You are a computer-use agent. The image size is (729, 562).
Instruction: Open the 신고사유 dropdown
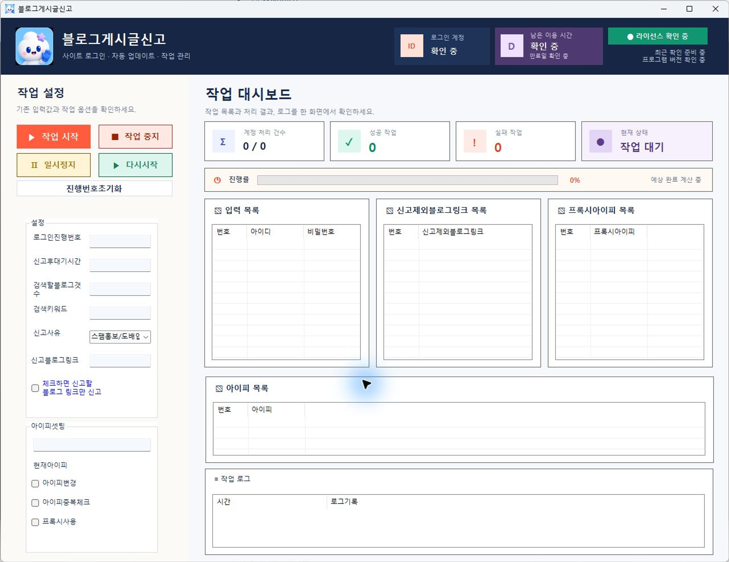coord(120,337)
